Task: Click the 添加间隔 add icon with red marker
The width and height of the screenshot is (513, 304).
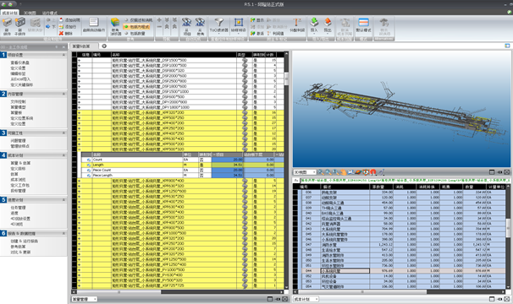Action: [61, 20]
